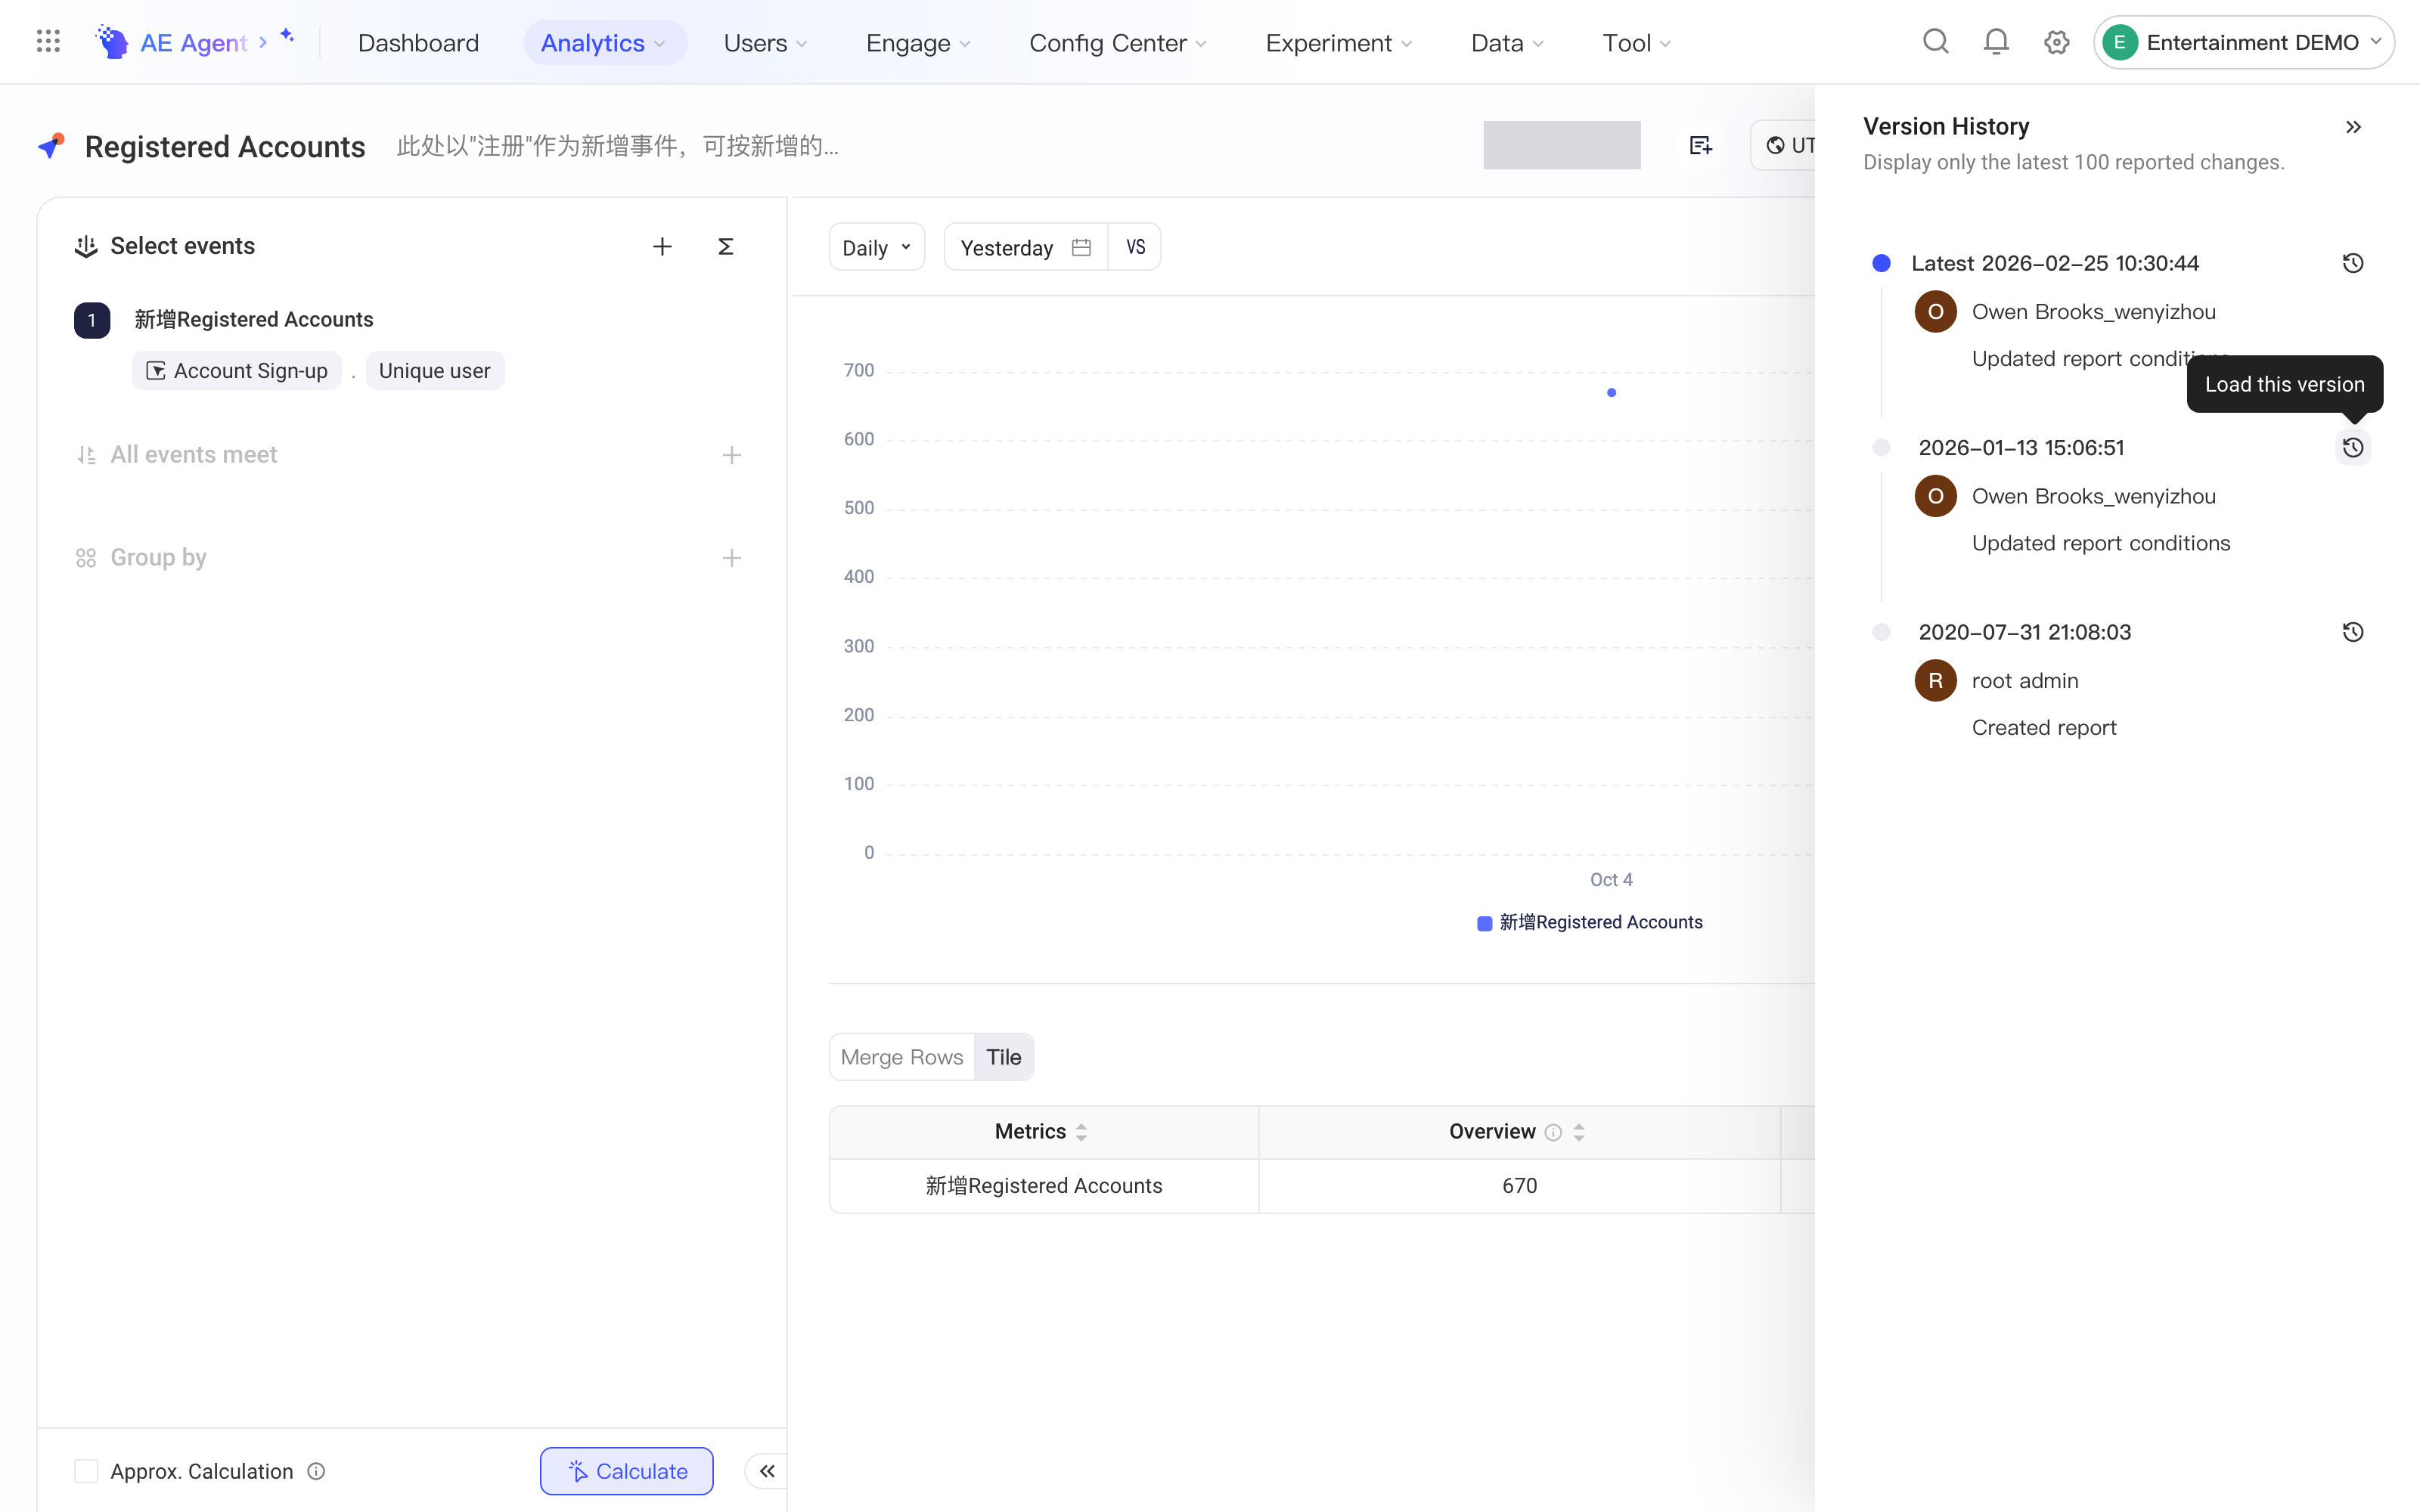2420x1512 pixels.
Task: Expand the Analytics menu
Action: click(604, 42)
